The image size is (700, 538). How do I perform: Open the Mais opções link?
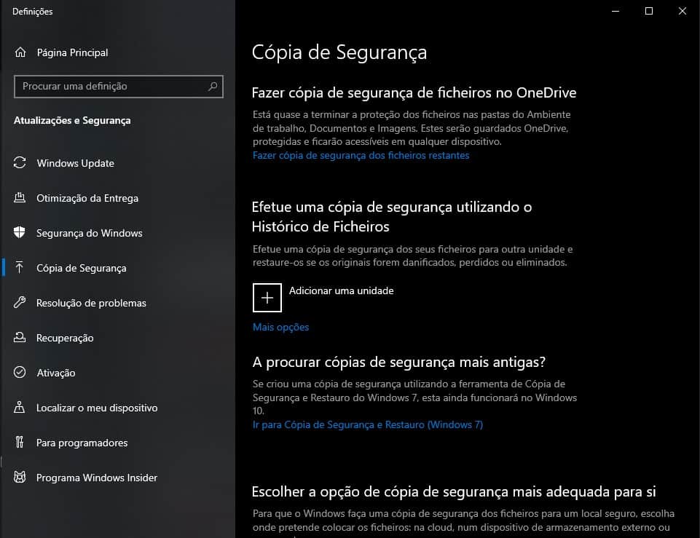pos(280,327)
